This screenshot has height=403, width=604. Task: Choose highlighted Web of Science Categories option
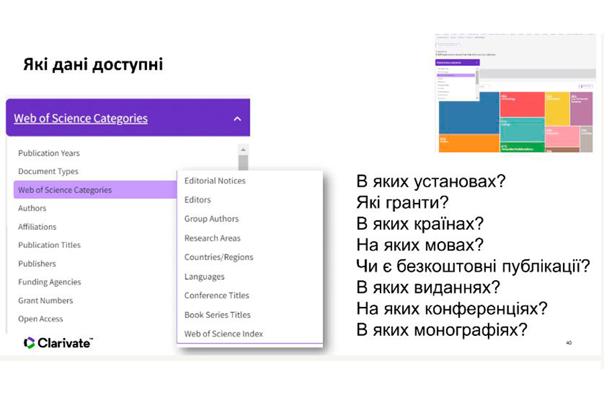[95, 189]
